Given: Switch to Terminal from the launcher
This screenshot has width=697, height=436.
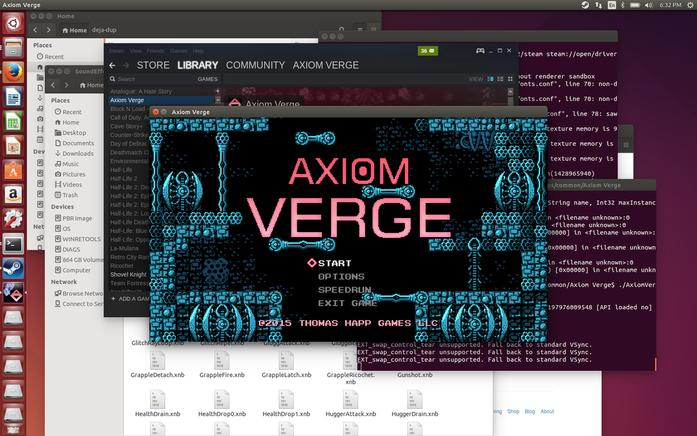Looking at the screenshot, I should 13,244.
